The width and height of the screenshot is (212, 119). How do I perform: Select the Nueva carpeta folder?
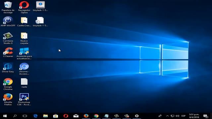[24, 38]
